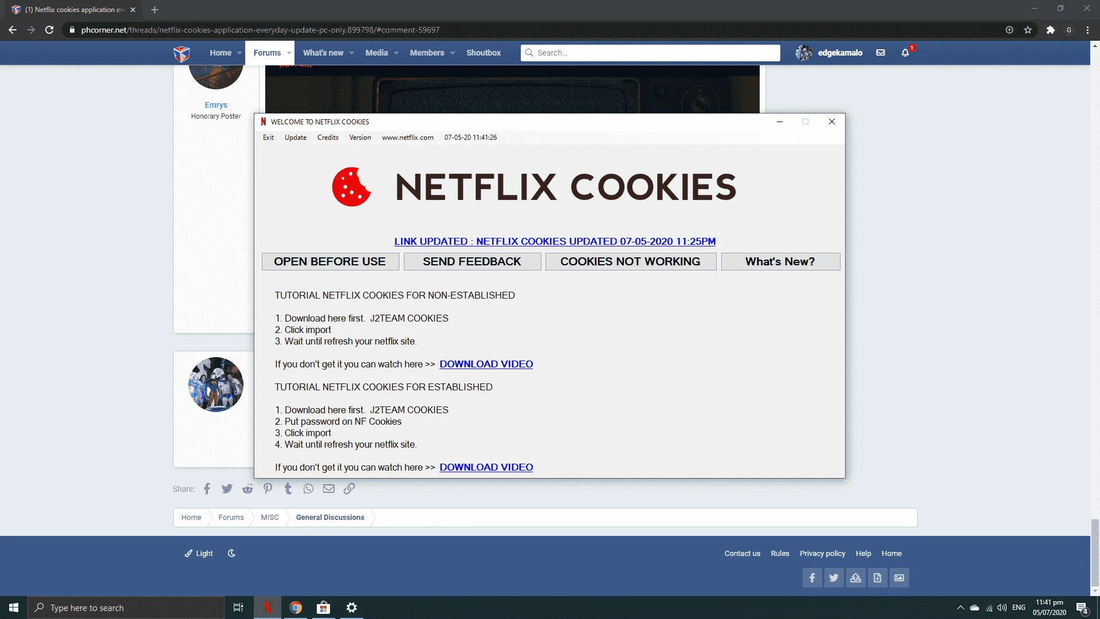
Task: Open DOWNLOAD VIDEO link for established tutorial
Action: coord(486,467)
